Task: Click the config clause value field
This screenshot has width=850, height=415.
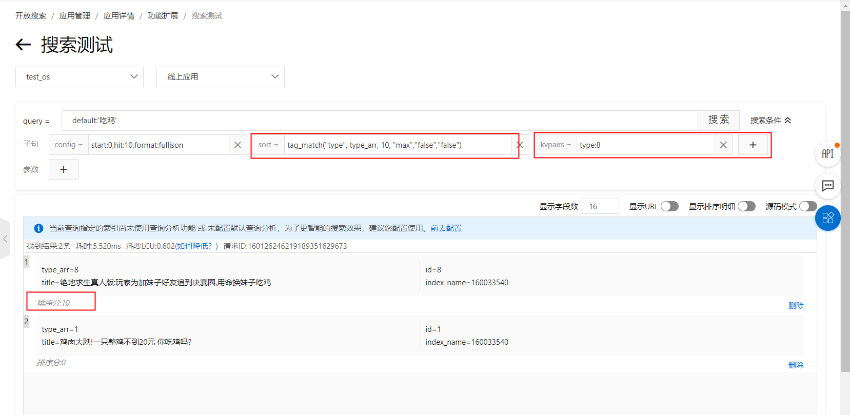Action: tap(159, 145)
